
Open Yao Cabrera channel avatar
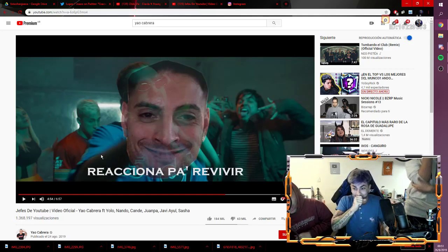tap(21, 234)
